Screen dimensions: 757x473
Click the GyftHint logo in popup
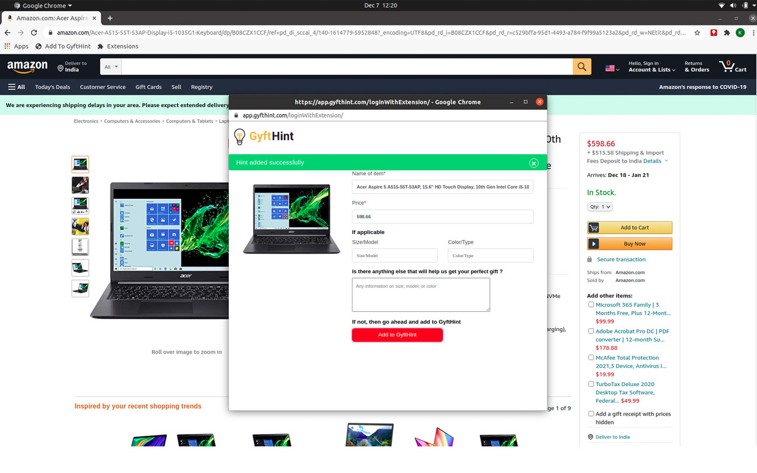[264, 137]
